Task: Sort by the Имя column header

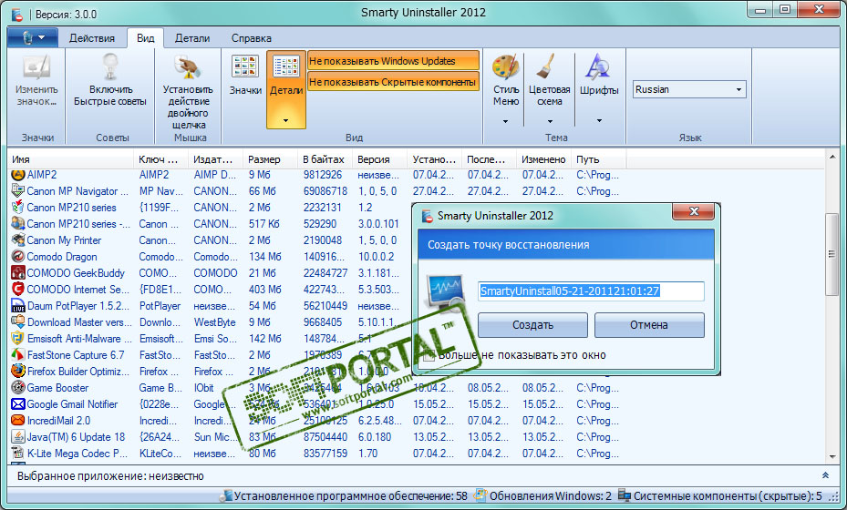Action: [x=71, y=159]
